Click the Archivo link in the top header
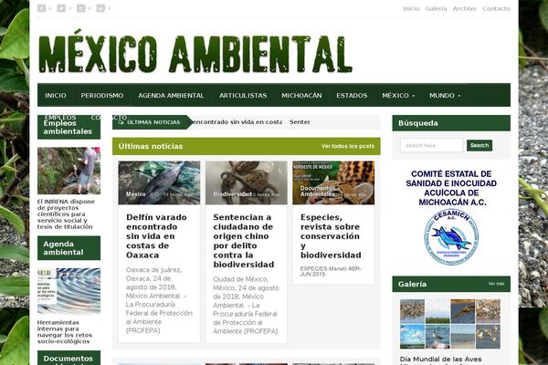548x365 pixels. click(x=465, y=8)
